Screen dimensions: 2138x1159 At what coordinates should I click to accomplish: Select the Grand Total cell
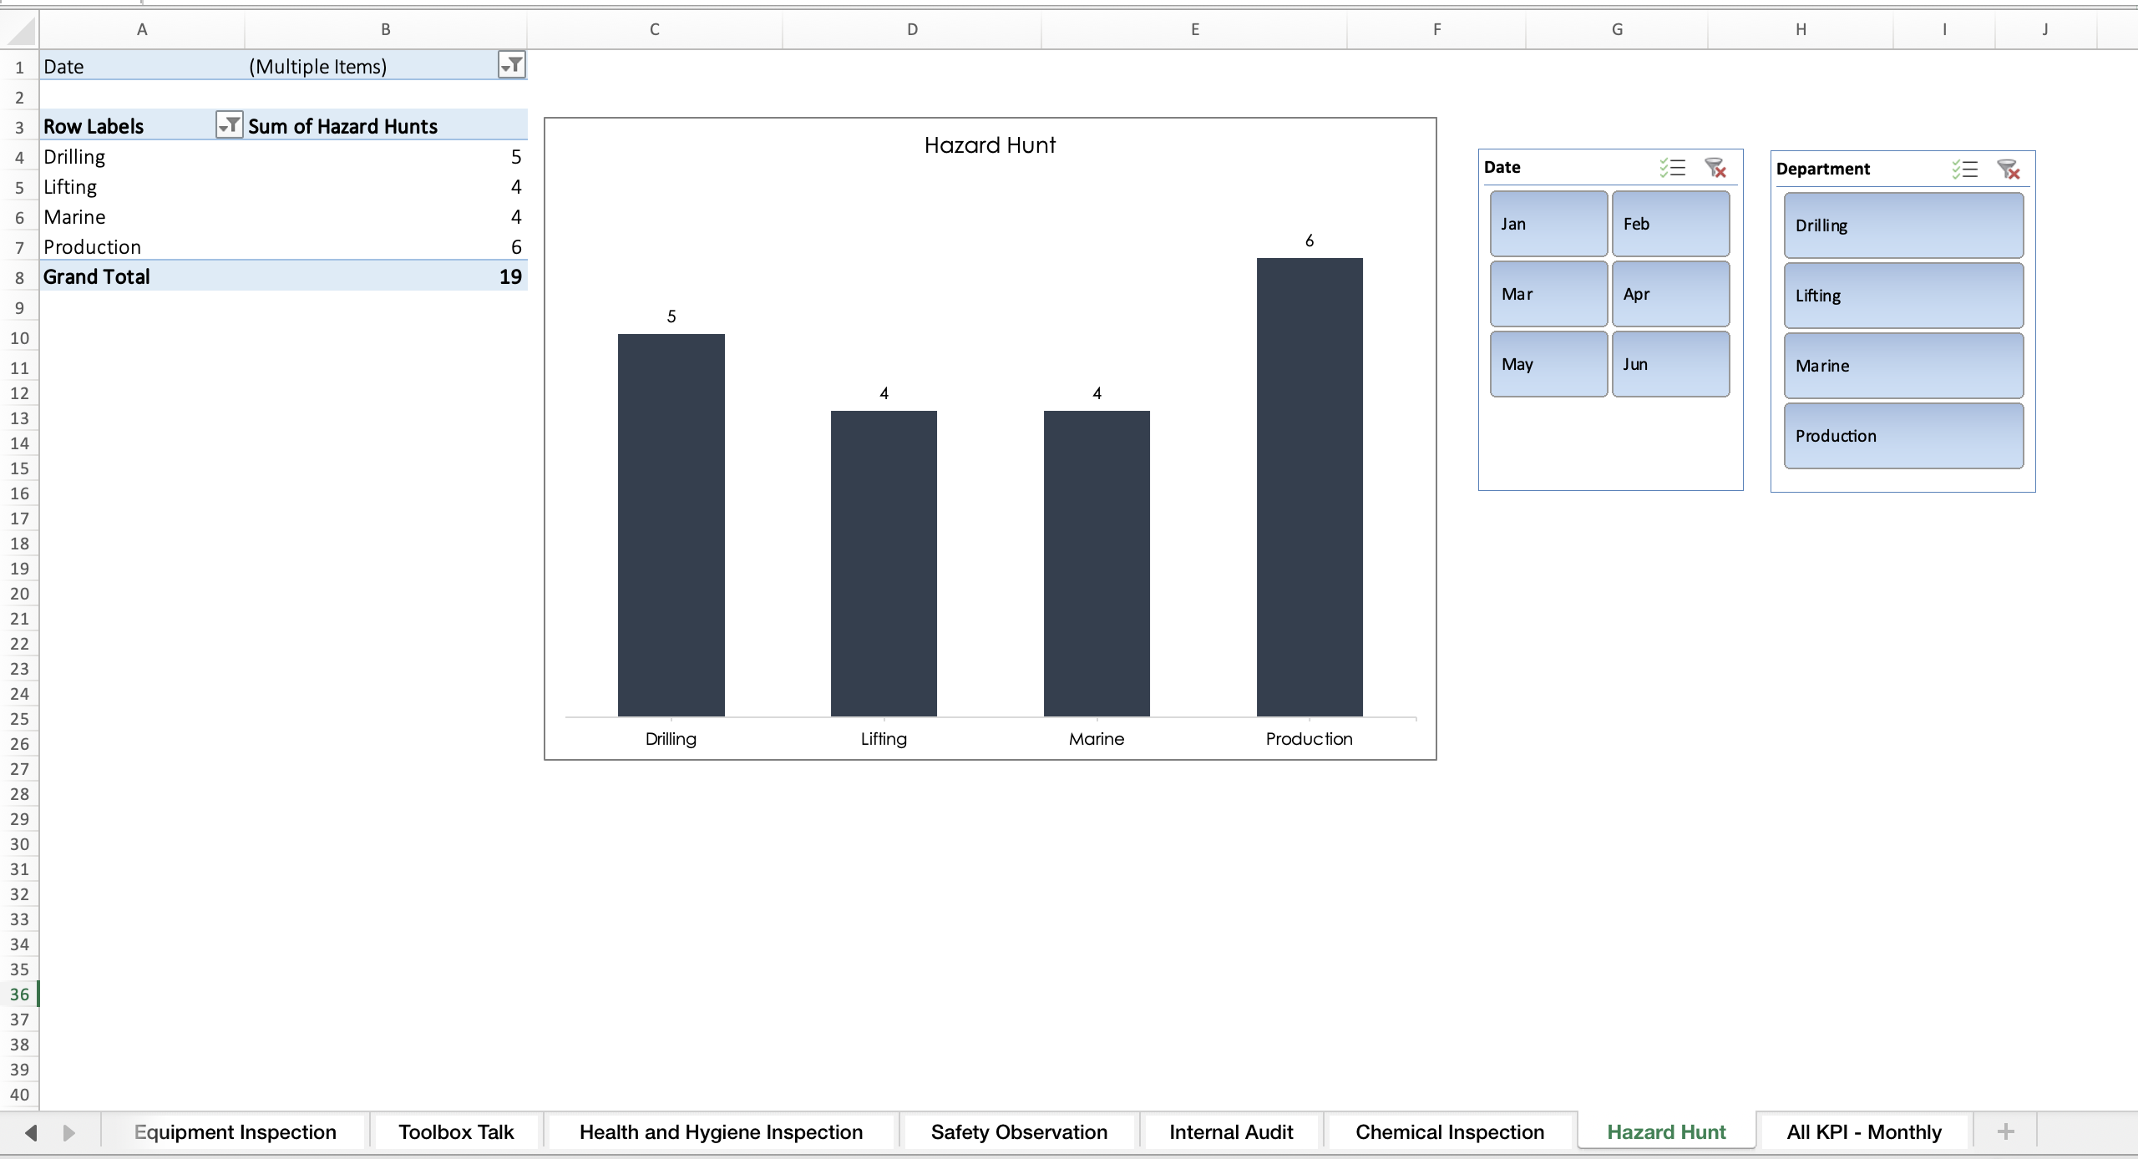[x=97, y=276]
